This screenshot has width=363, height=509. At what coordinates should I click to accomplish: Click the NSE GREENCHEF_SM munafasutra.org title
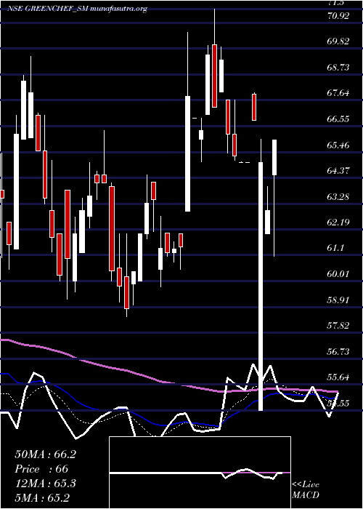click(x=78, y=9)
